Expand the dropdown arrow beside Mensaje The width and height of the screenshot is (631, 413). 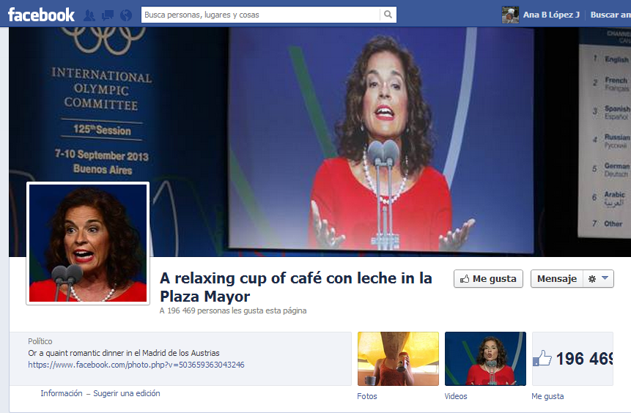click(605, 278)
